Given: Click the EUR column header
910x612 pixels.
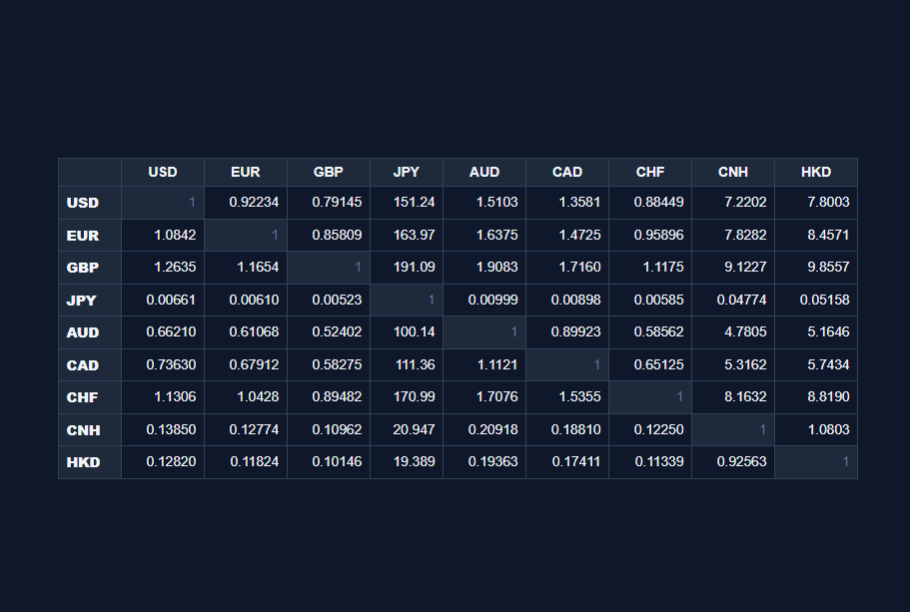Looking at the screenshot, I should (x=246, y=173).
